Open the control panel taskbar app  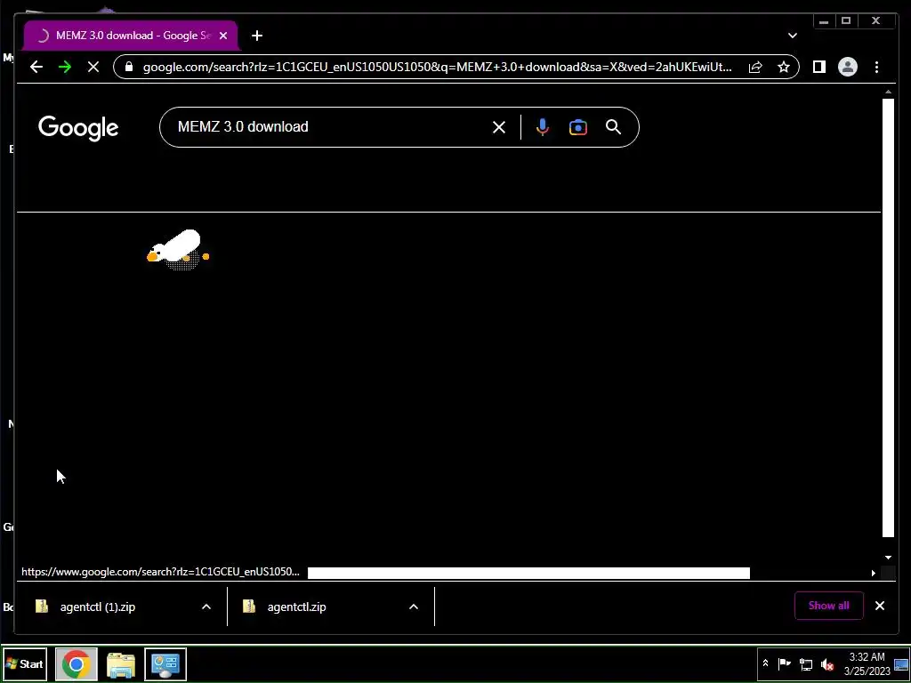pyautogui.click(x=165, y=663)
